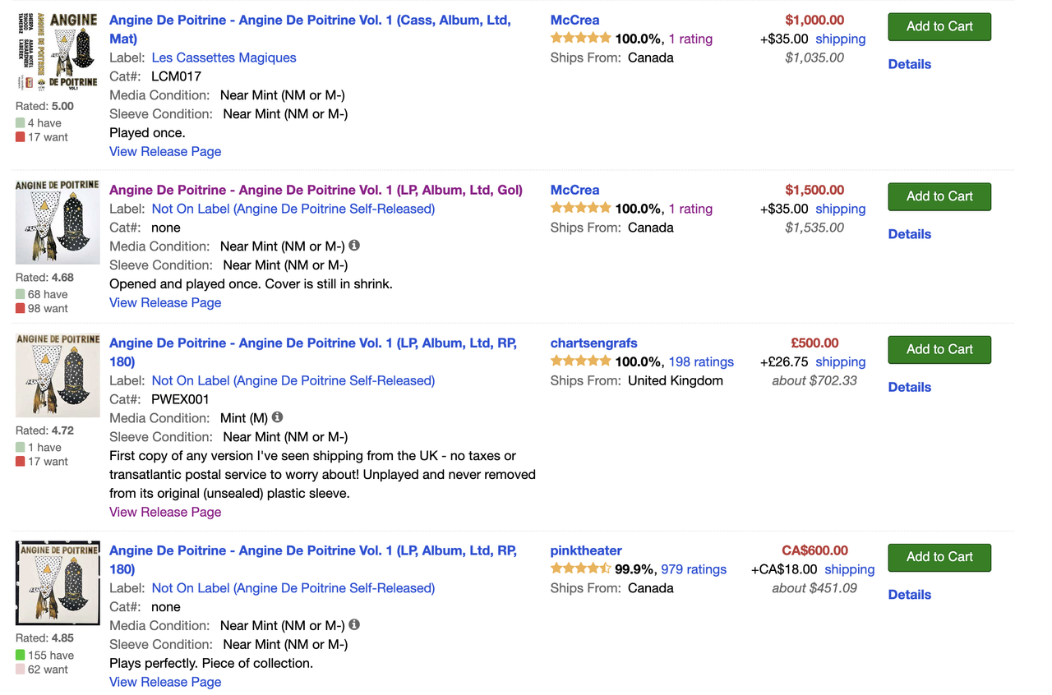This screenshot has height=695, width=1052.
Task: Open McCrea seller profile on the $1,500.00 listing
Action: click(x=574, y=190)
